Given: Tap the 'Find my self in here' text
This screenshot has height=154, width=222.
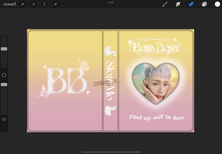Looking at the screenshot, I should (157, 117).
